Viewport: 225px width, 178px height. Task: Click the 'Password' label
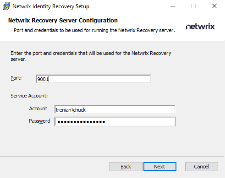(x=39, y=121)
